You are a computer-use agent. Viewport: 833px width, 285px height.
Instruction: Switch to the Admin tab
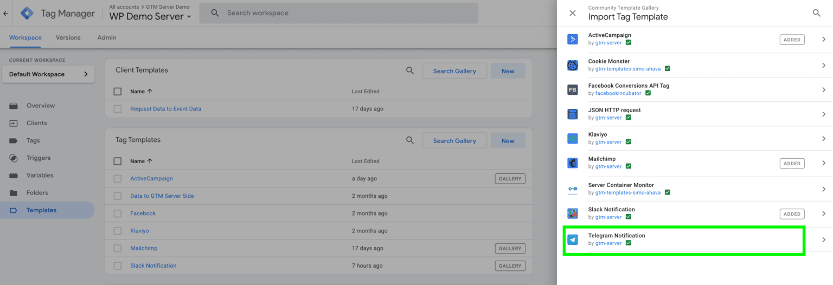point(107,37)
